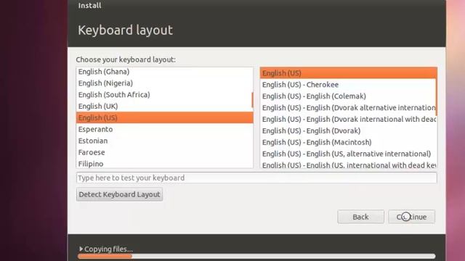The image size is (465, 261).
Task: Pick Estonian keyboard layout
Action: coord(165,141)
